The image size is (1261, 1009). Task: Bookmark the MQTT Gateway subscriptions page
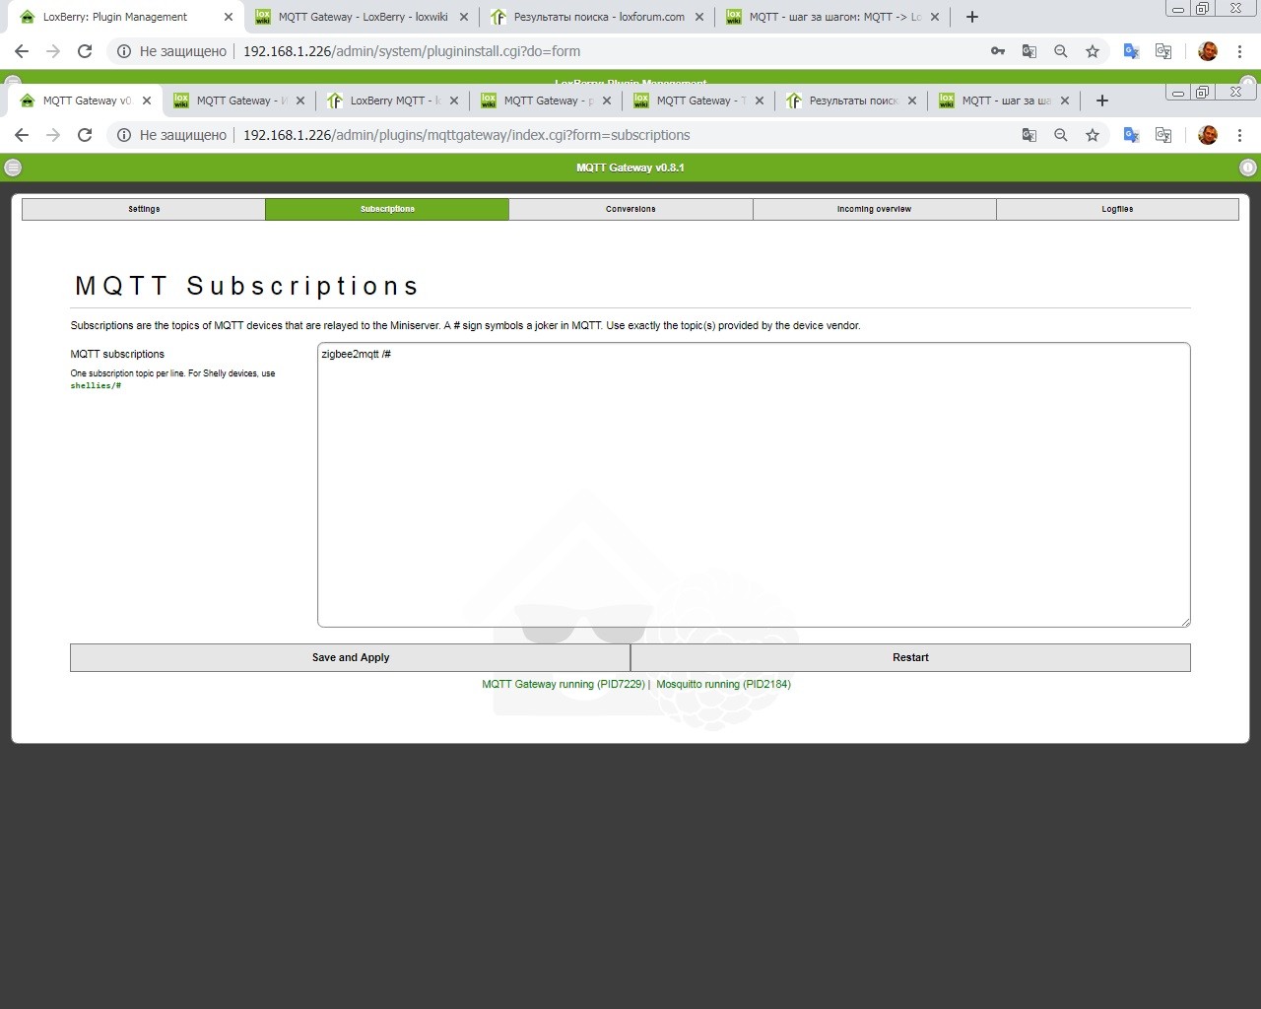1093,135
